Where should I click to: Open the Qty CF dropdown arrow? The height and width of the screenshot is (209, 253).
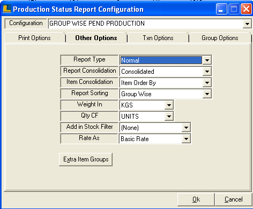[x=169, y=117]
